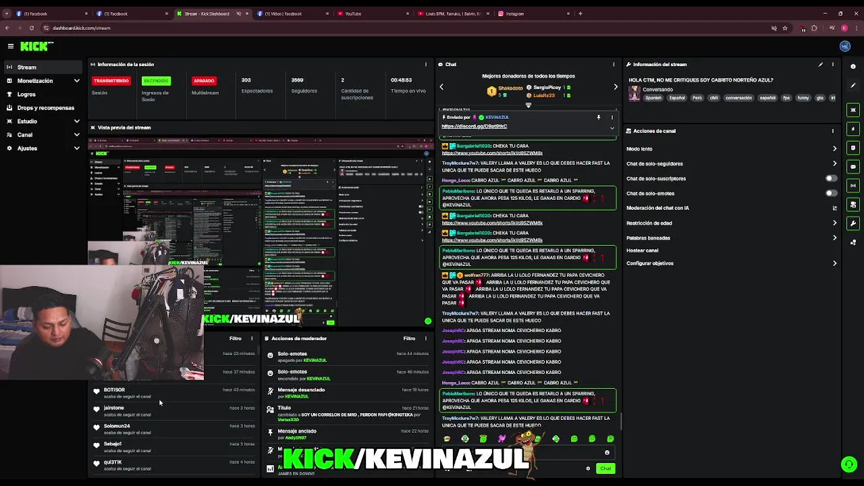Expand the Estudio sidebar menu
The height and width of the screenshot is (486, 864).
pos(43,121)
